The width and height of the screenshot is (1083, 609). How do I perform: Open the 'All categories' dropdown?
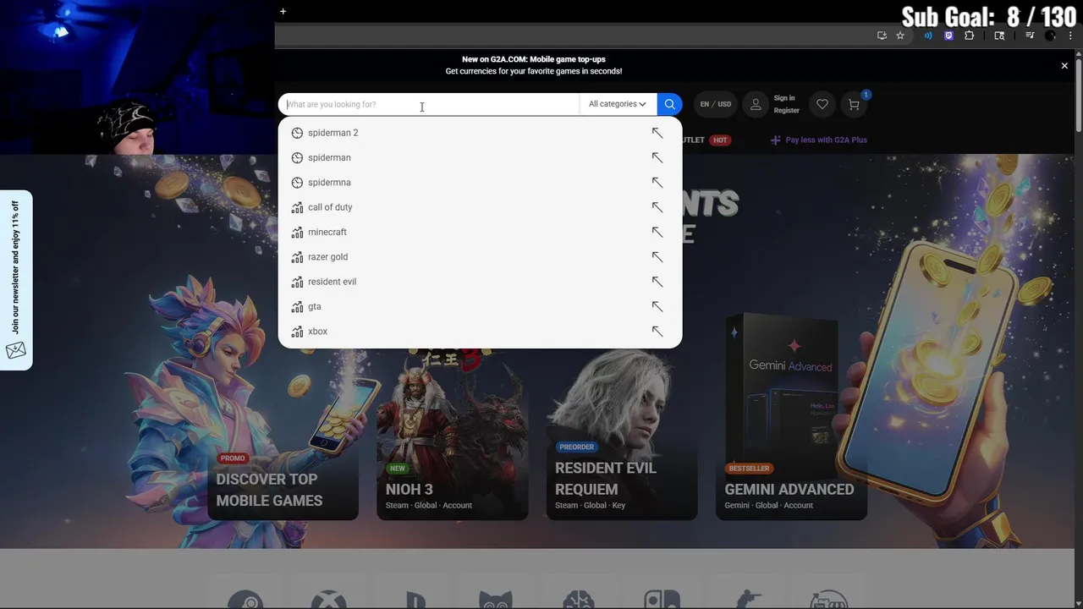click(617, 104)
